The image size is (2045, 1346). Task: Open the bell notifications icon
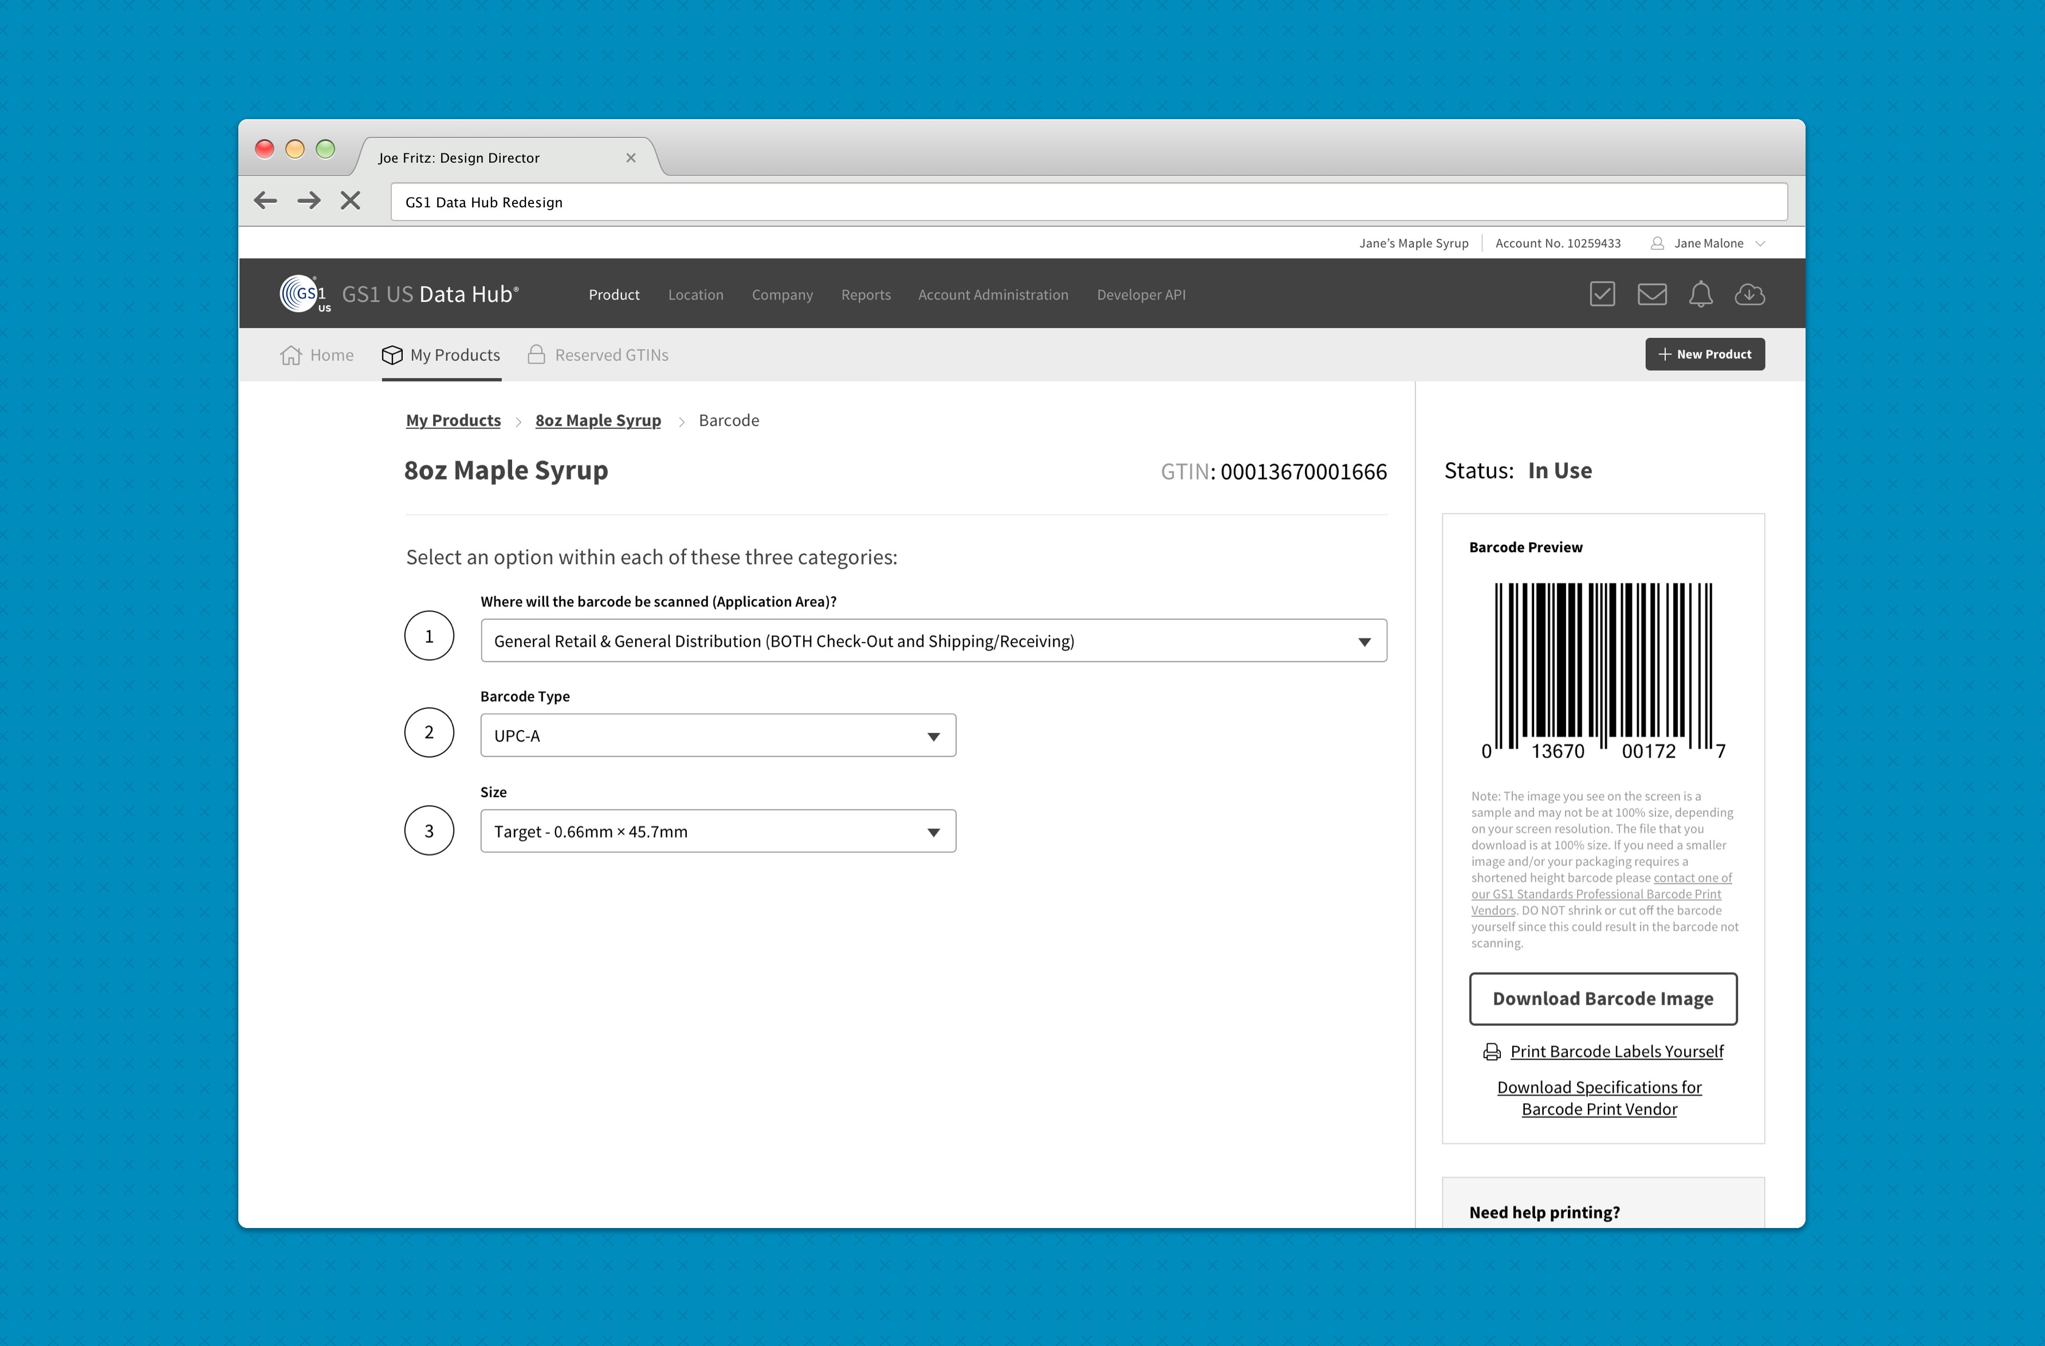coord(1700,294)
